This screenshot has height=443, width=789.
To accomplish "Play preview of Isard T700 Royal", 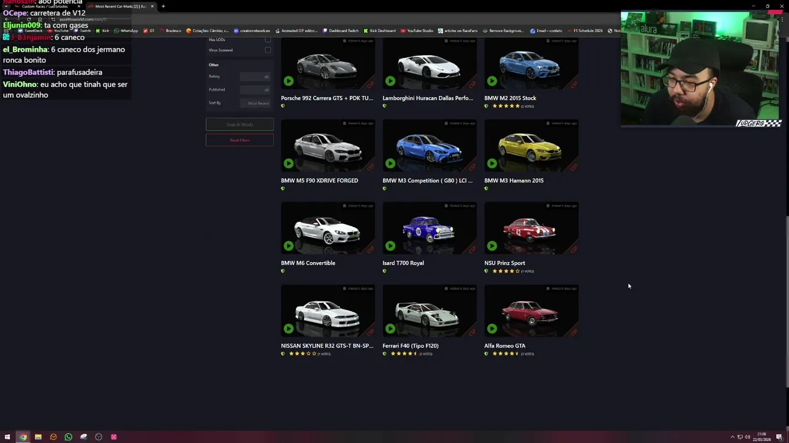I will pos(390,245).
